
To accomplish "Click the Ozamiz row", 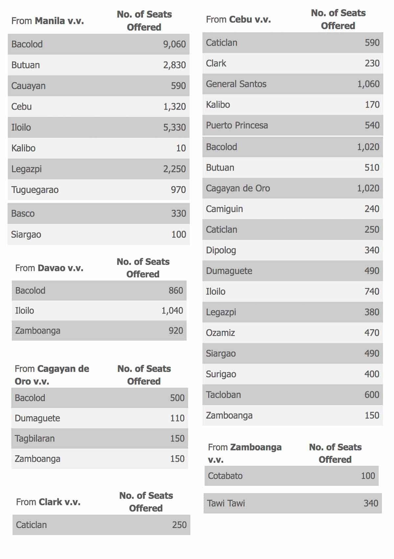I will point(293,333).
